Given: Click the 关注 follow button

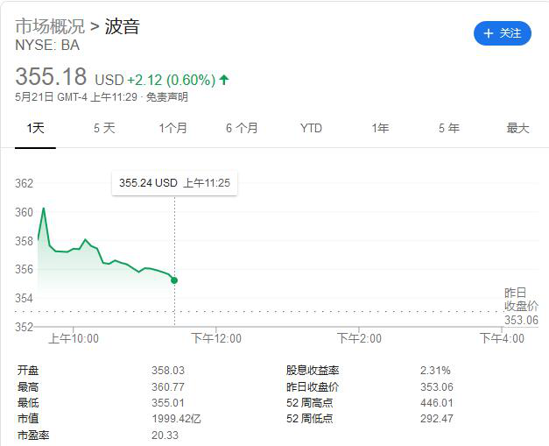Looking at the screenshot, I should coord(503,33).
